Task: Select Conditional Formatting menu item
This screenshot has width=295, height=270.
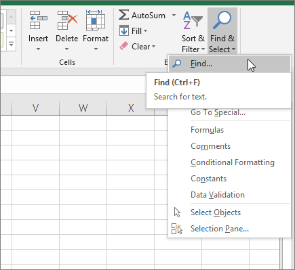Action: pos(230,162)
